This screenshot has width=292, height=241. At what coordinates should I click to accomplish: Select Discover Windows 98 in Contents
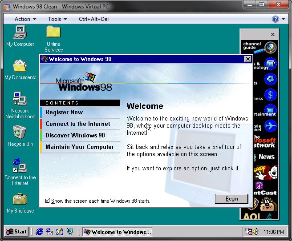pos(80,135)
